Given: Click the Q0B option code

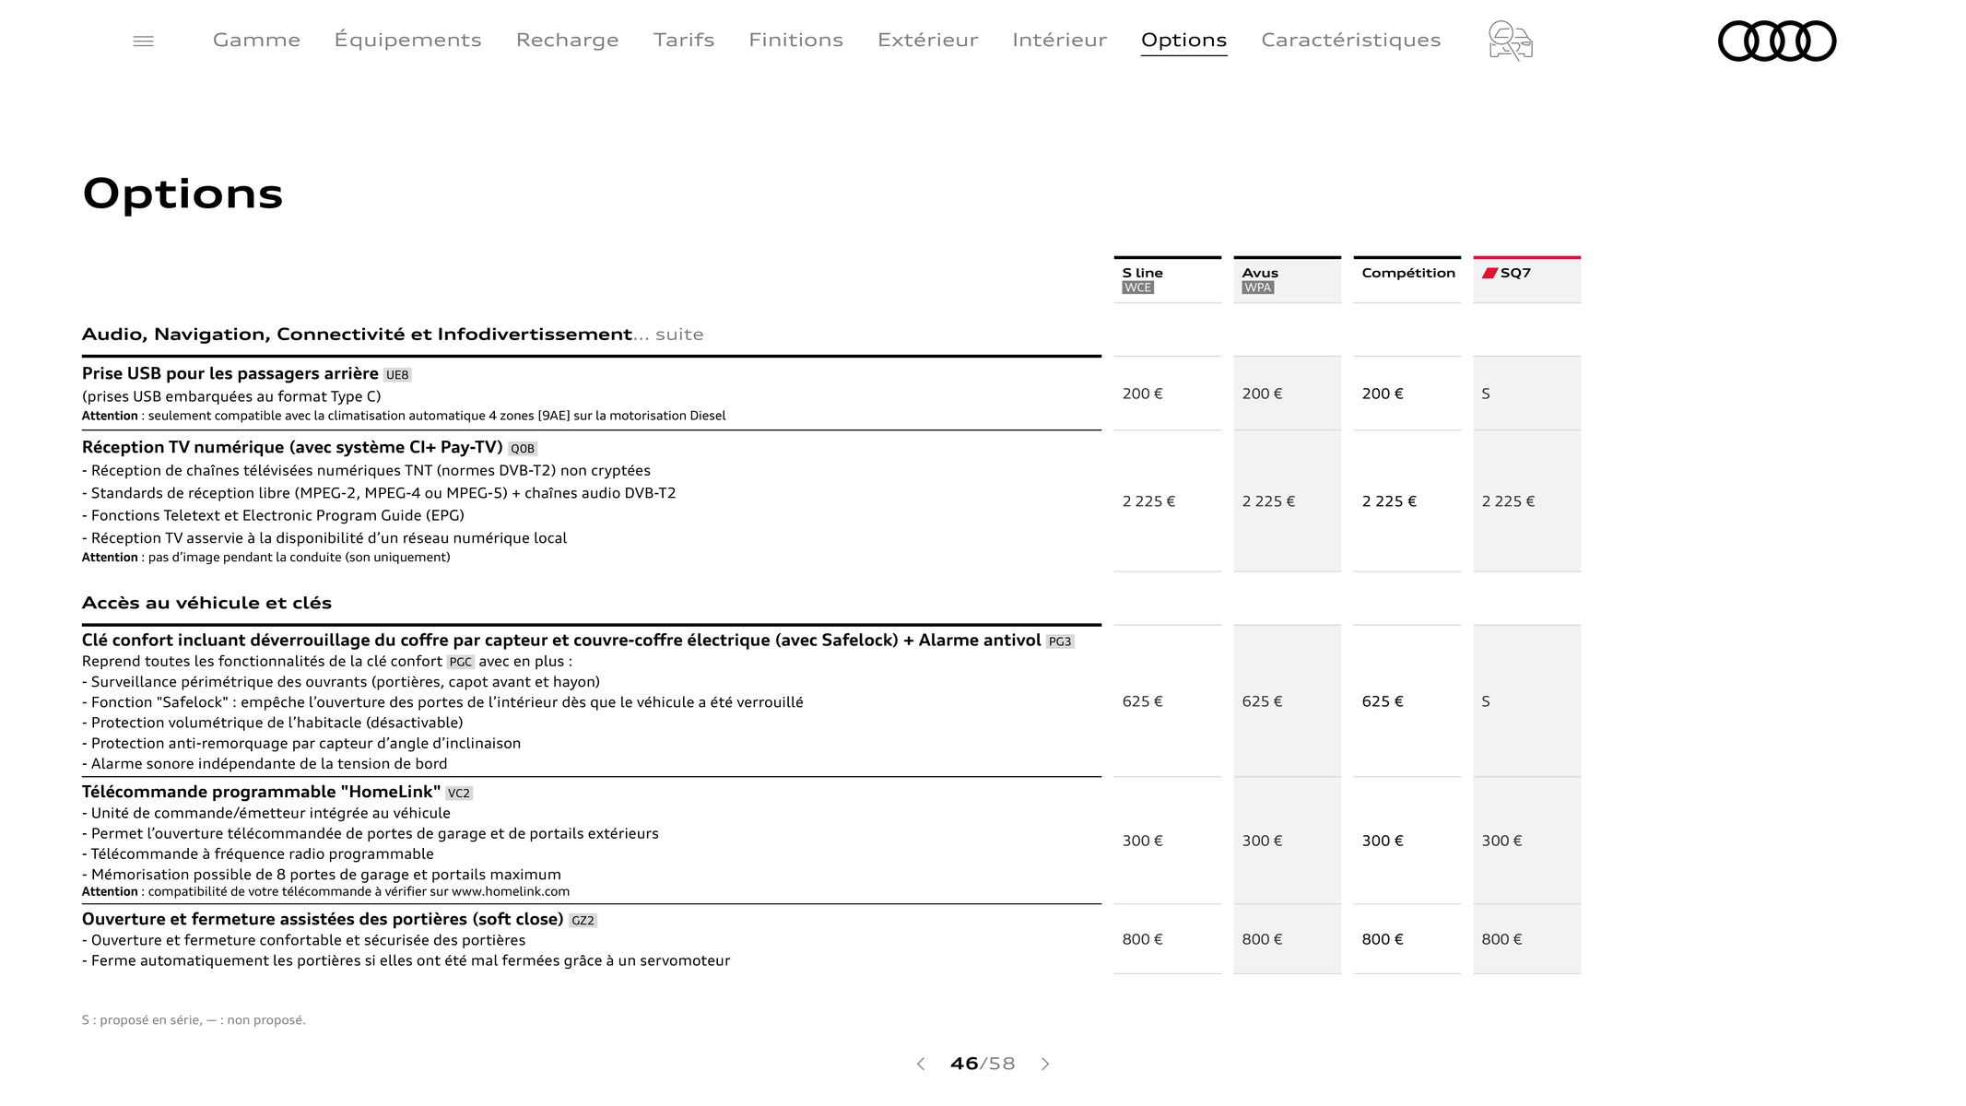Looking at the screenshot, I should (523, 449).
